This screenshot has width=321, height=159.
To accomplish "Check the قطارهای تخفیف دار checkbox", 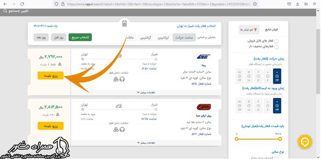I will 276,47.
